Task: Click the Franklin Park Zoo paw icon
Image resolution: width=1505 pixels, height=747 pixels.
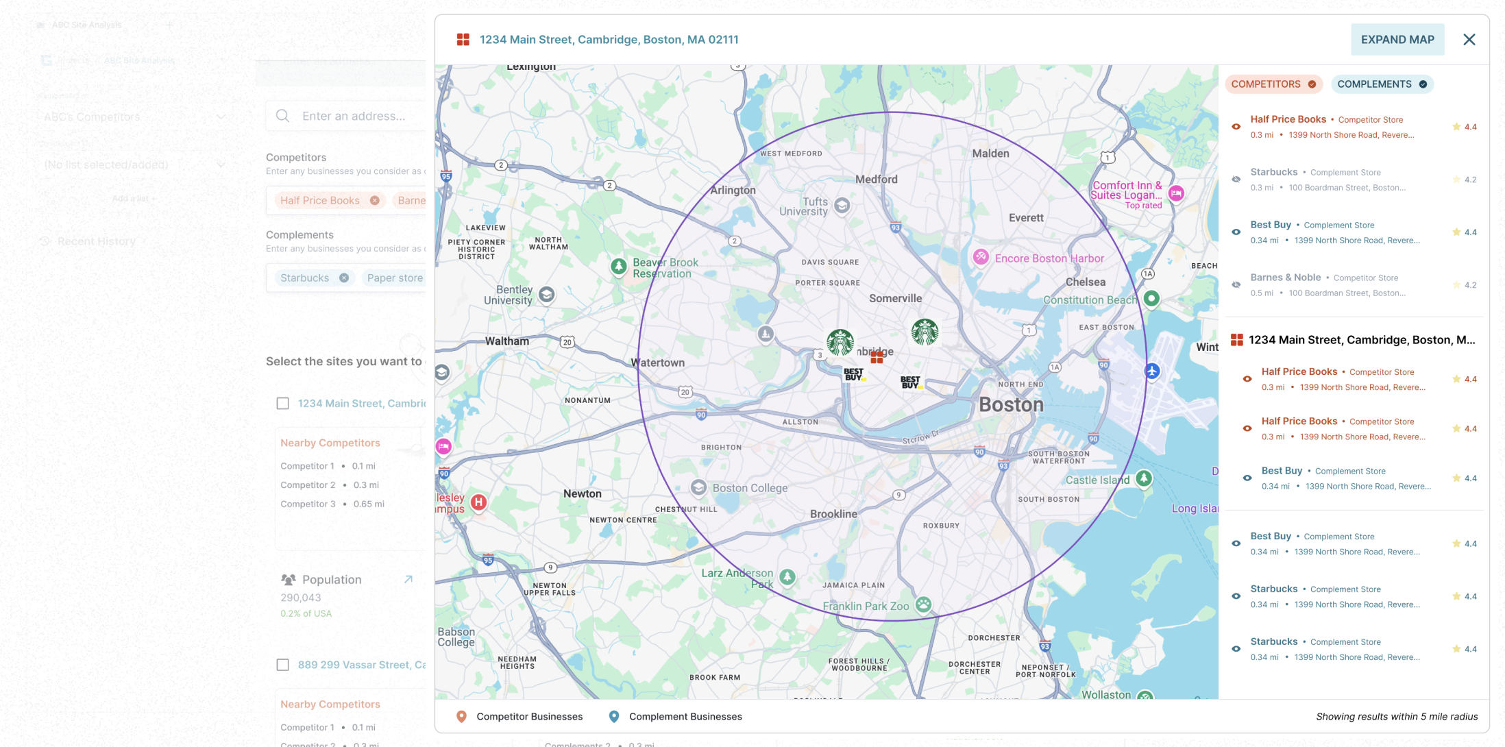Action: 924,604
